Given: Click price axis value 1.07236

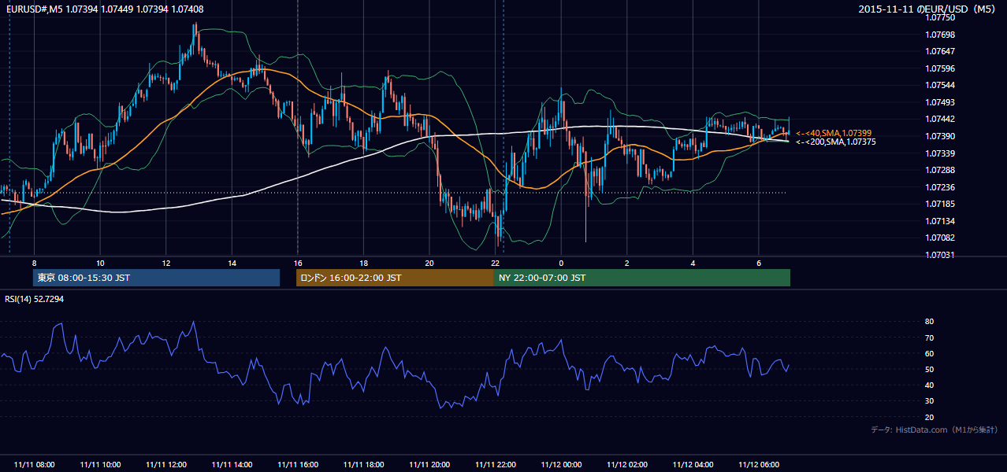Looking at the screenshot, I should (942, 187).
